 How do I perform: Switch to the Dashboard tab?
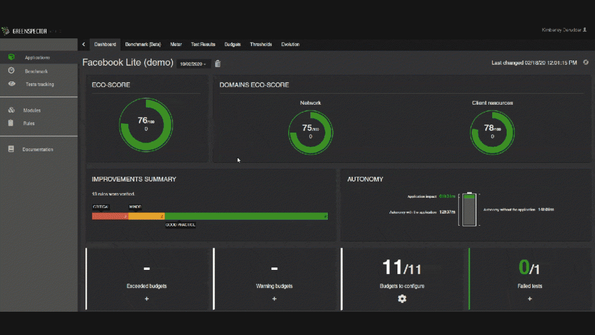[105, 44]
